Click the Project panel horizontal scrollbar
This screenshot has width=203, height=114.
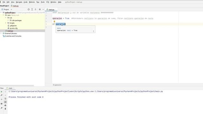[17, 85]
